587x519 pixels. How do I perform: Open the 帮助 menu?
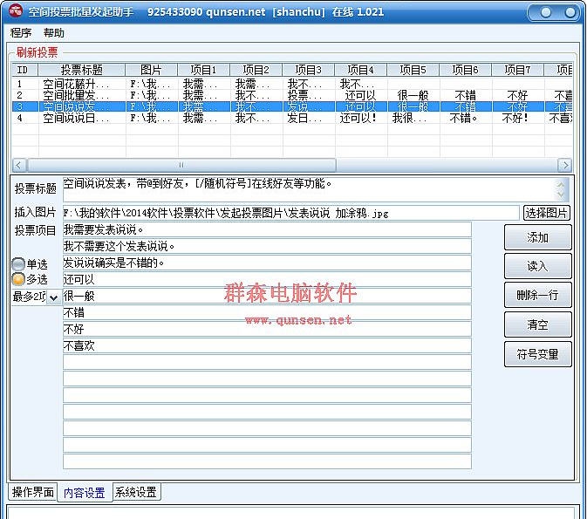(54, 33)
